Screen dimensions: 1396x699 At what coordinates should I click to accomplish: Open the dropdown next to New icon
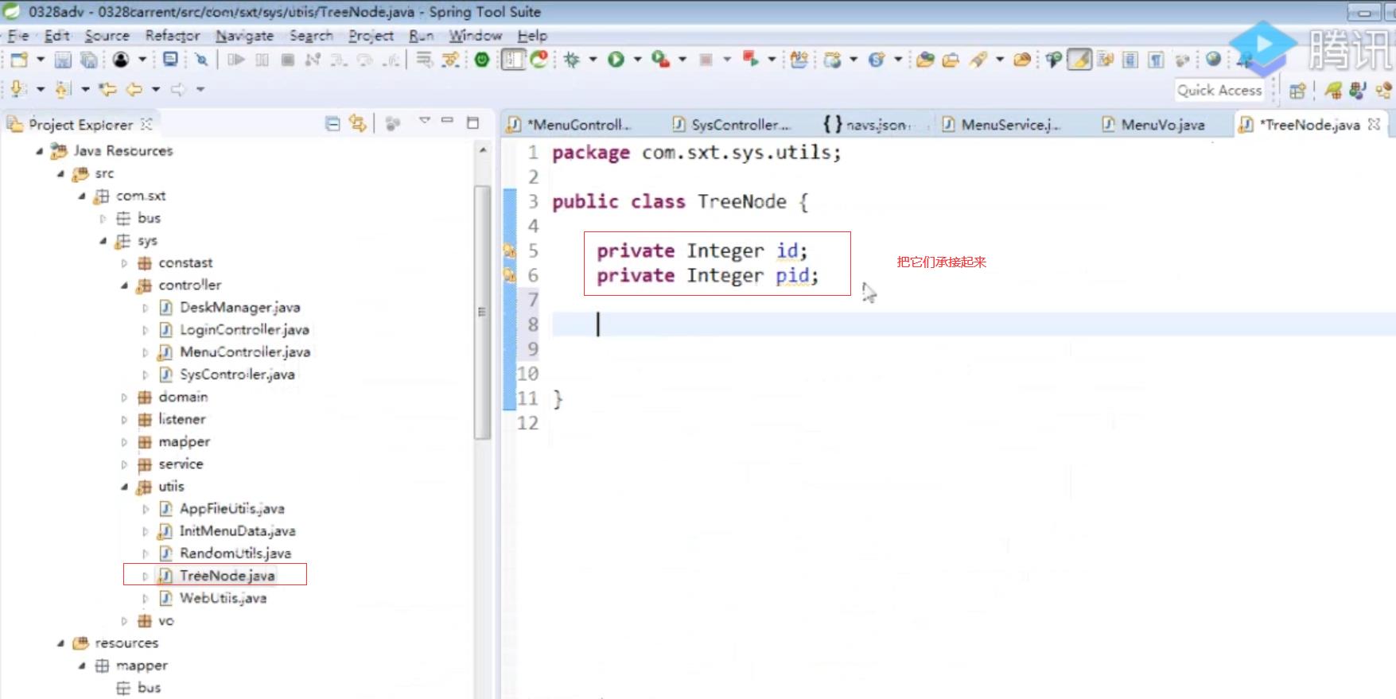pyautogui.click(x=41, y=60)
